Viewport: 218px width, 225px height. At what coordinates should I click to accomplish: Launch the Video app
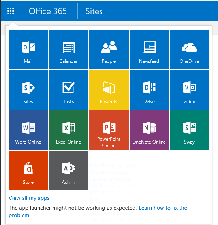190,90
